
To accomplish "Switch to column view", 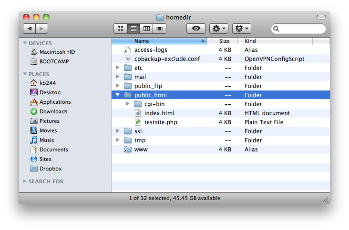I will pos(146,29).
